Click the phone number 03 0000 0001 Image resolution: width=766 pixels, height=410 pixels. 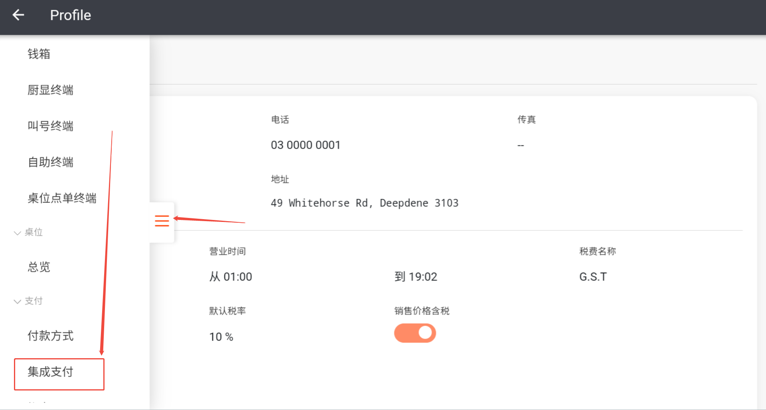click(305, 145)
